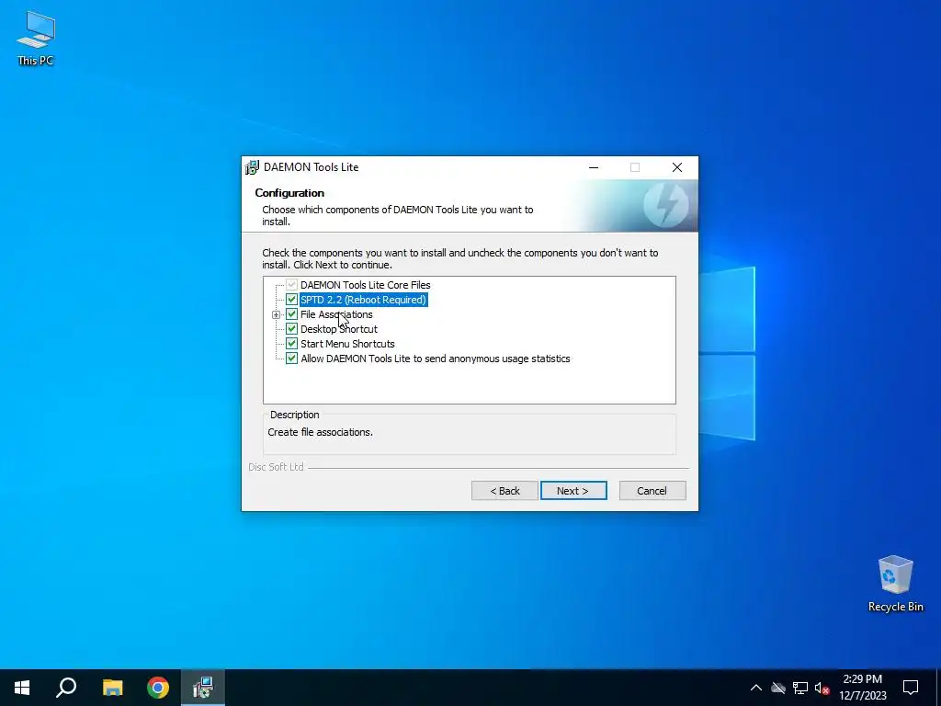Select the anonymous usage statistics label
Viewport: 941px width, 706px height.
[x=435, y=359]
